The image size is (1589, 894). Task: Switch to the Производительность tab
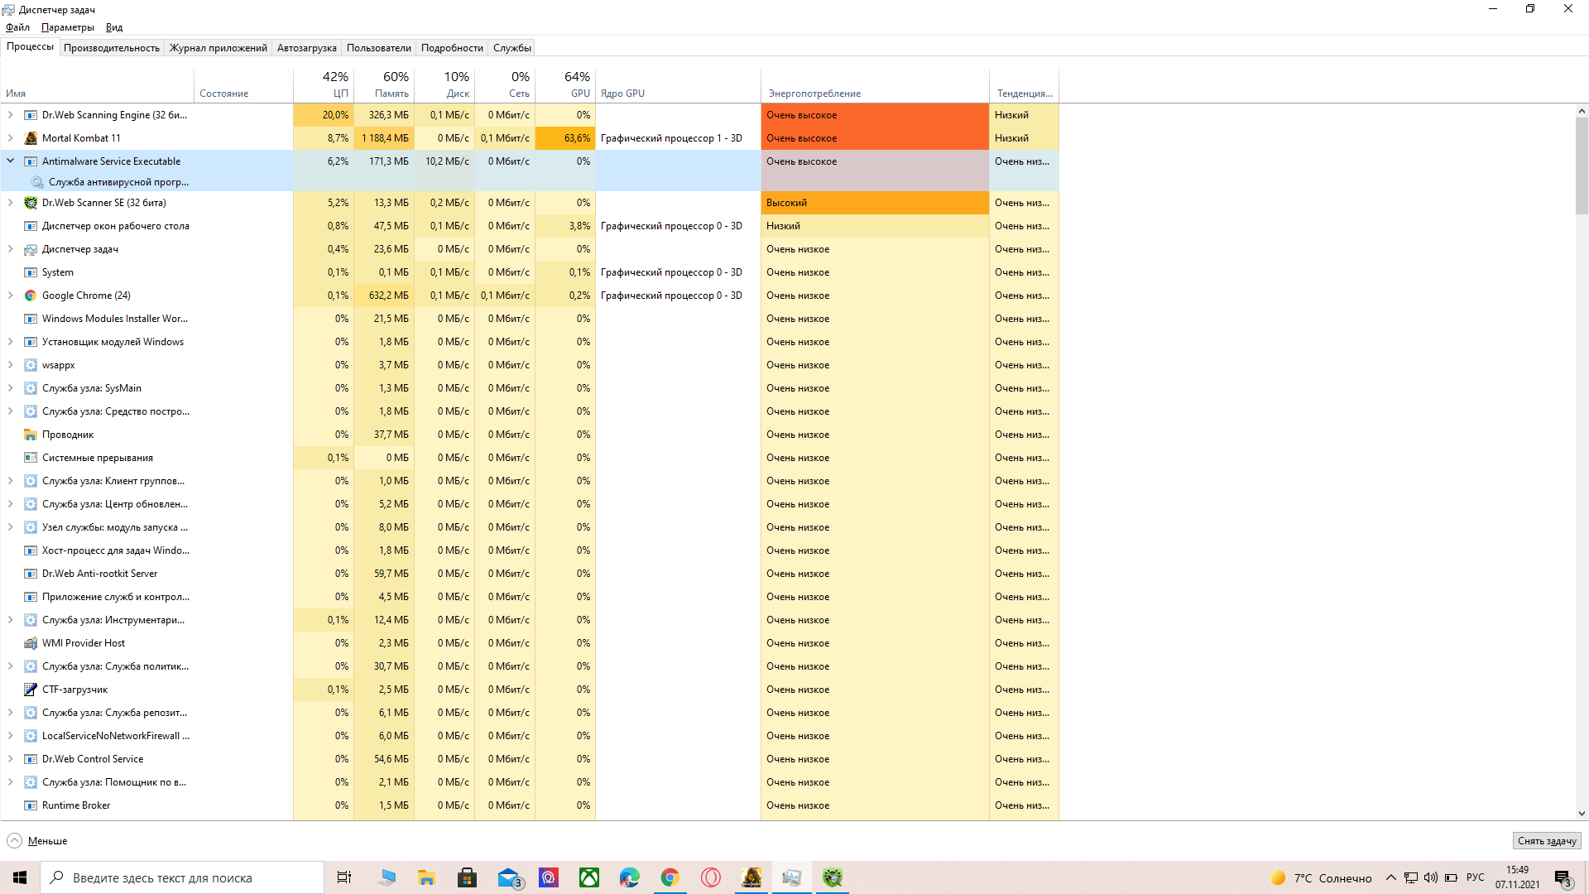112,48
